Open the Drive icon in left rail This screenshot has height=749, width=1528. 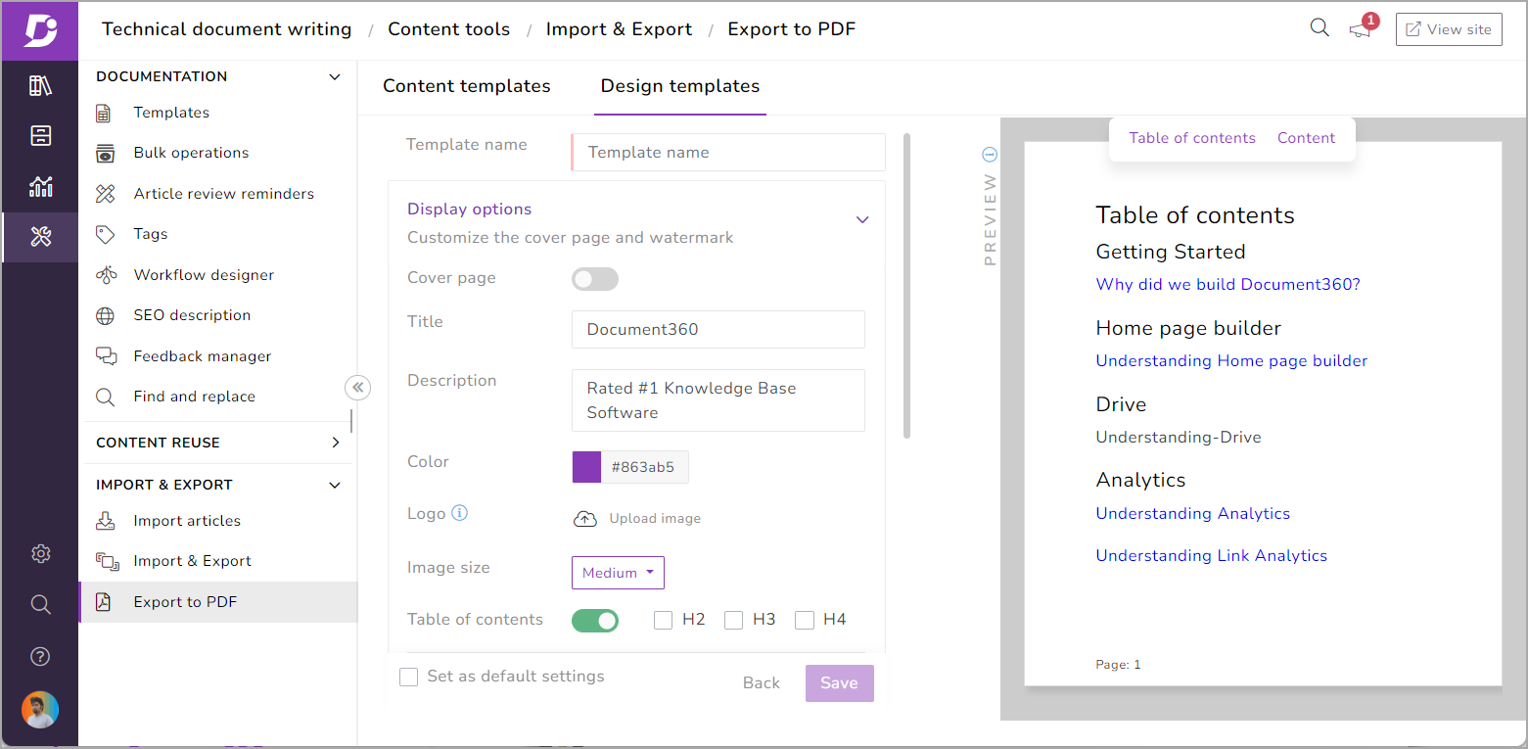point(40,135)
